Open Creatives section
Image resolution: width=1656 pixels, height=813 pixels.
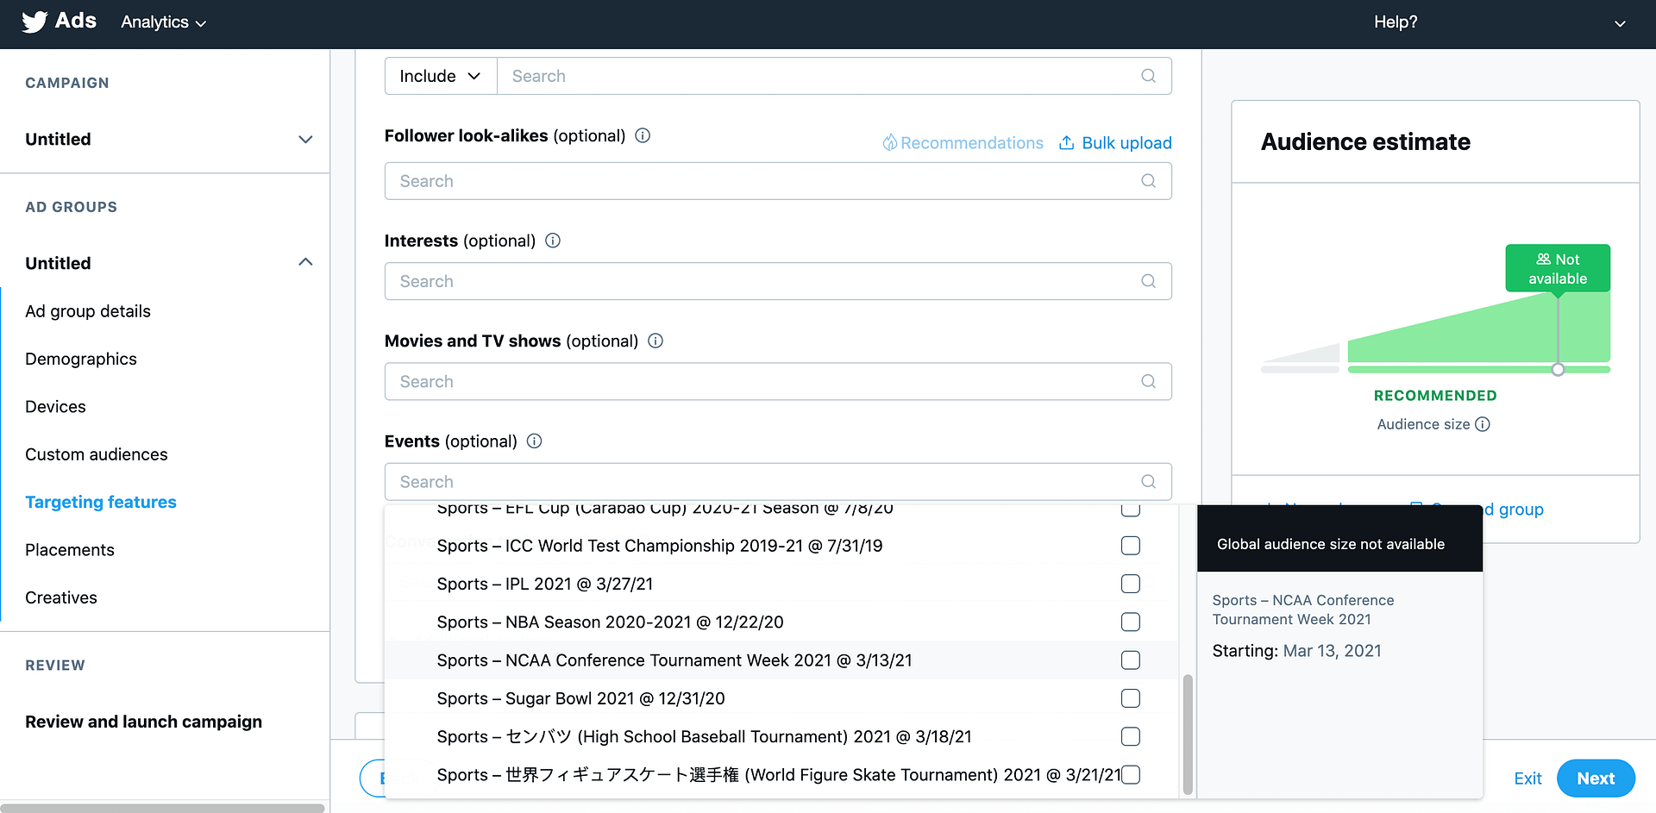point(61,597)
